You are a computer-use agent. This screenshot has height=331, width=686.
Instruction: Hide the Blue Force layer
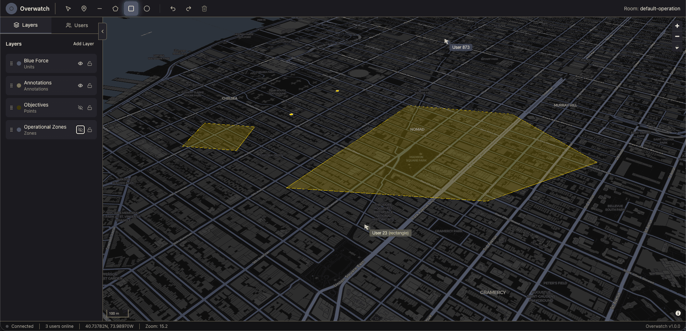pyautogui.click(x=80, y=63)
